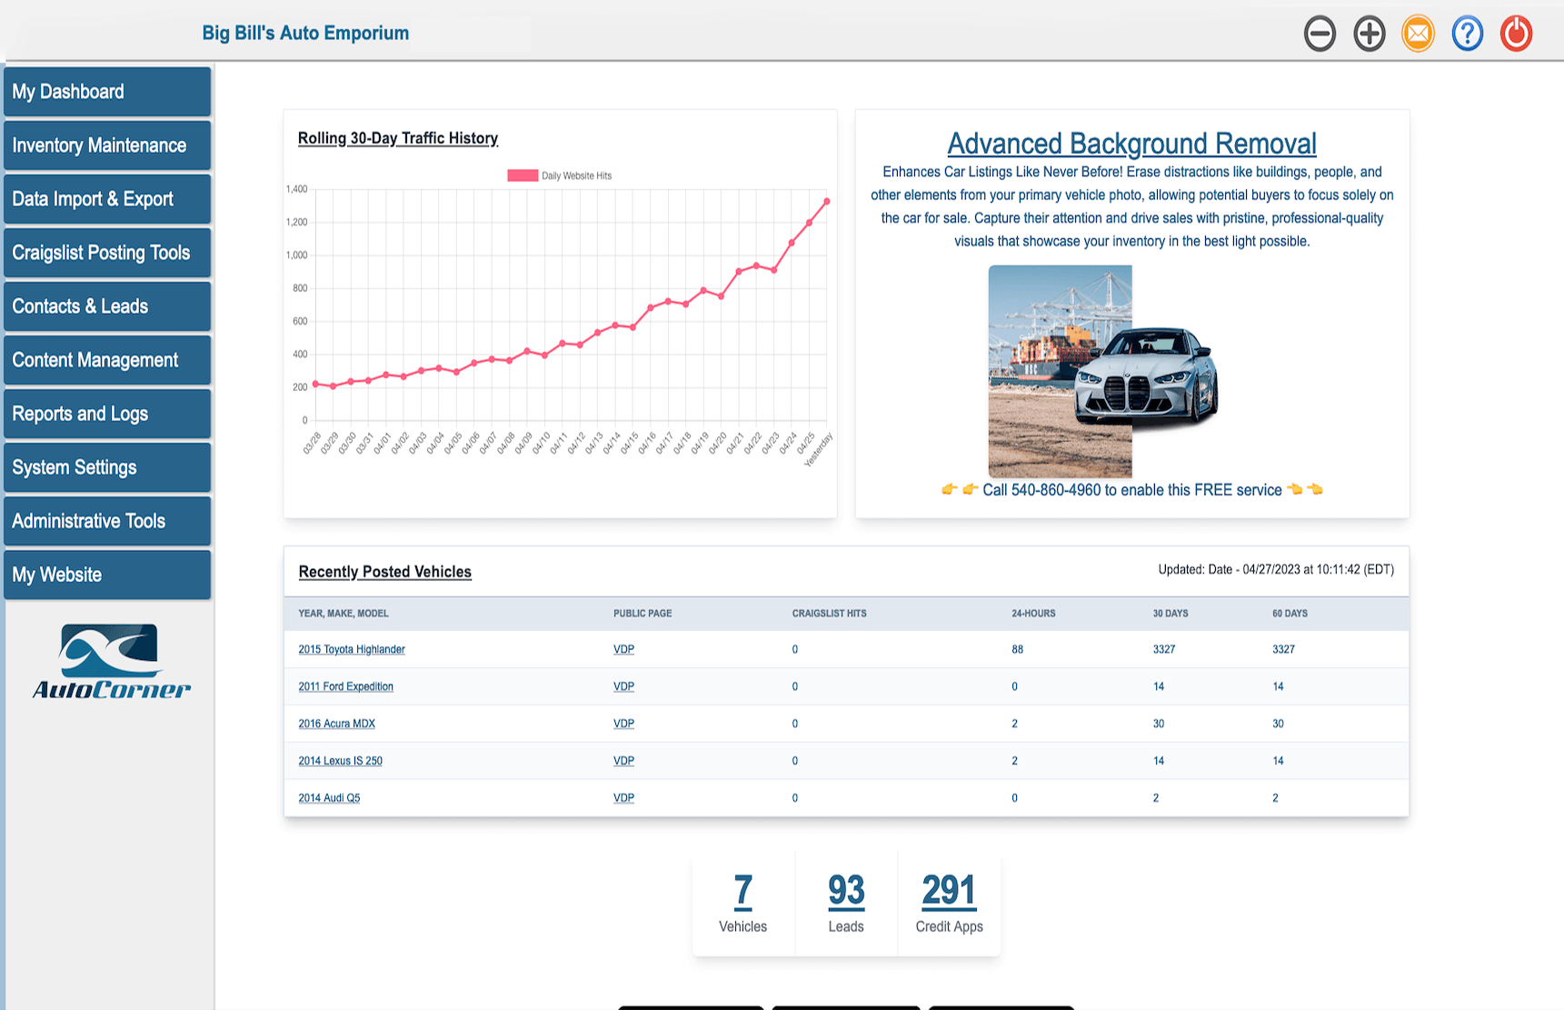Click the 30 DAYS column header
1564x1010 pixels.
point(1171,614)
